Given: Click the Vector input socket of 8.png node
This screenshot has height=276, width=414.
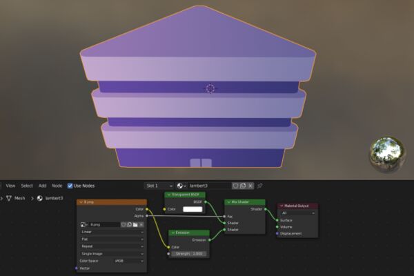Looking at the screenshot, I should click(77, 268).
